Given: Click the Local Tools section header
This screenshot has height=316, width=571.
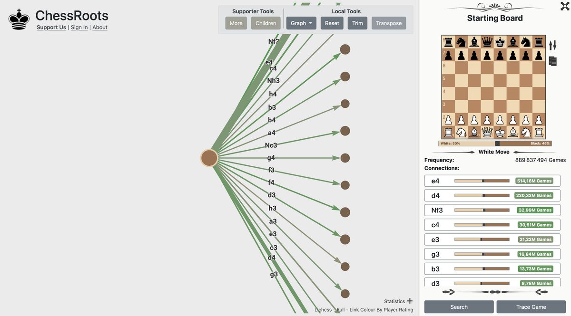Looking at the screenshot, I should tap(347, 10).
